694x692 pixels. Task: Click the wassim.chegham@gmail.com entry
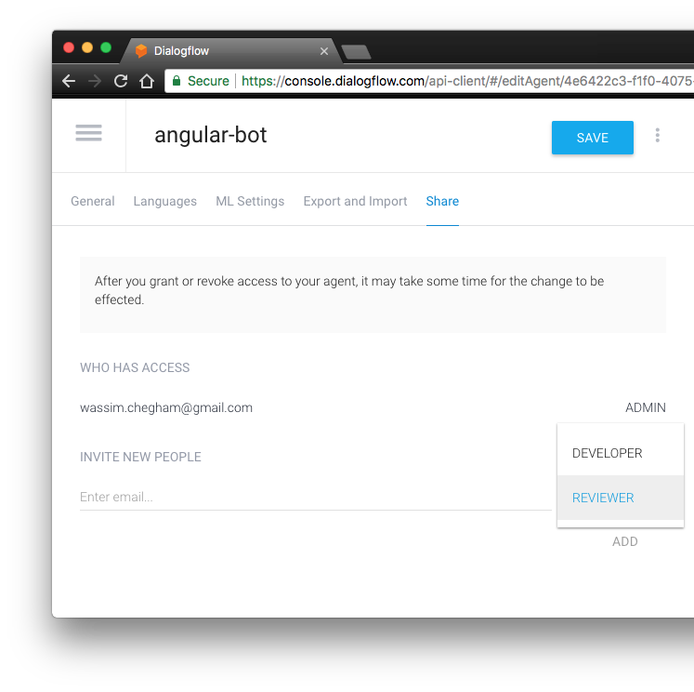tap(166, 407)
